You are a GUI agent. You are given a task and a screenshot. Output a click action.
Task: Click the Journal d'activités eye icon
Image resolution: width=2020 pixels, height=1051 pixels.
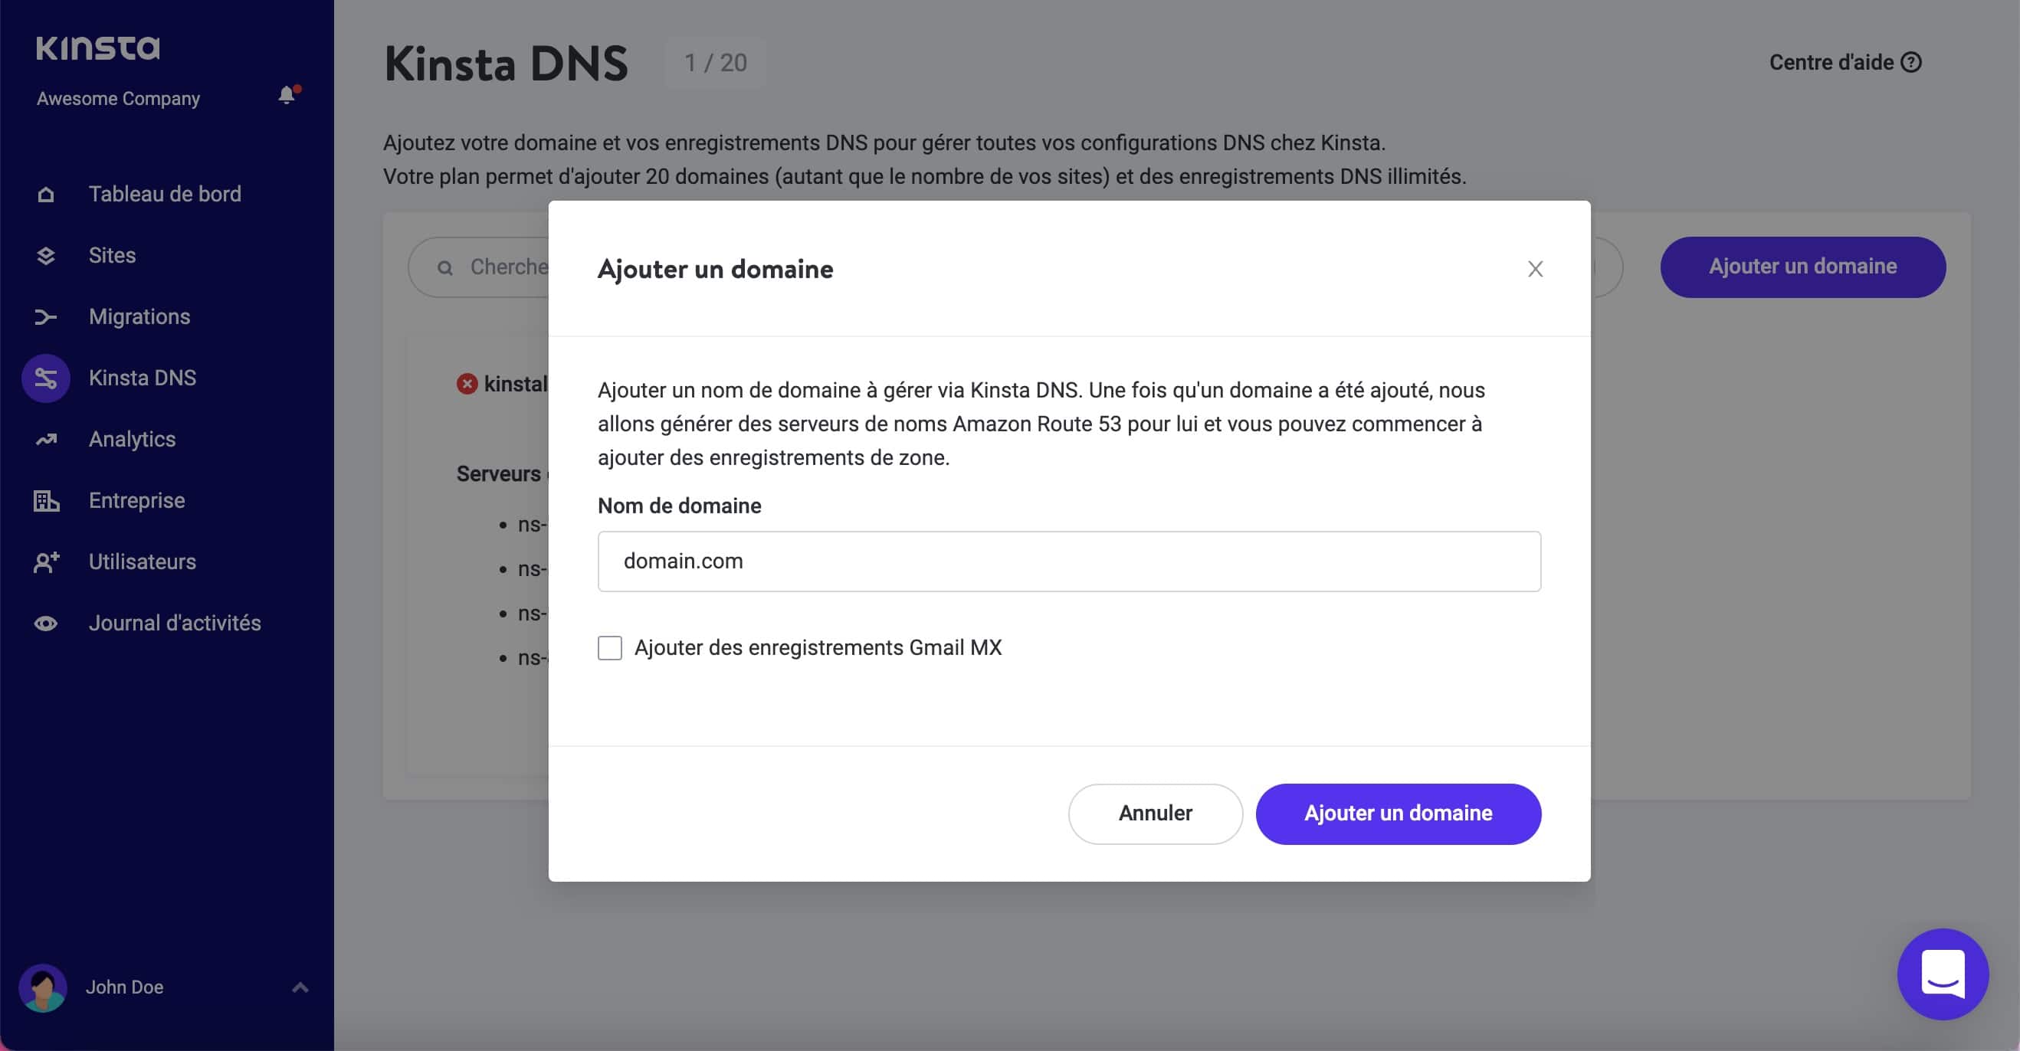[x=45, y=622]
